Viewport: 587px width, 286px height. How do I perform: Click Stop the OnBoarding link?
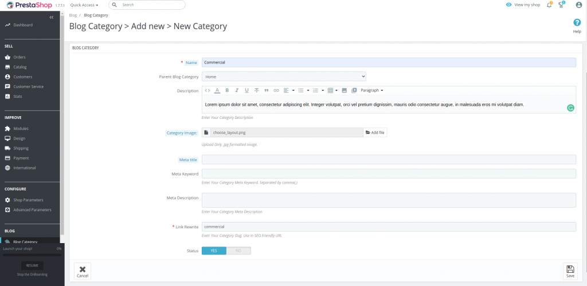32,275
